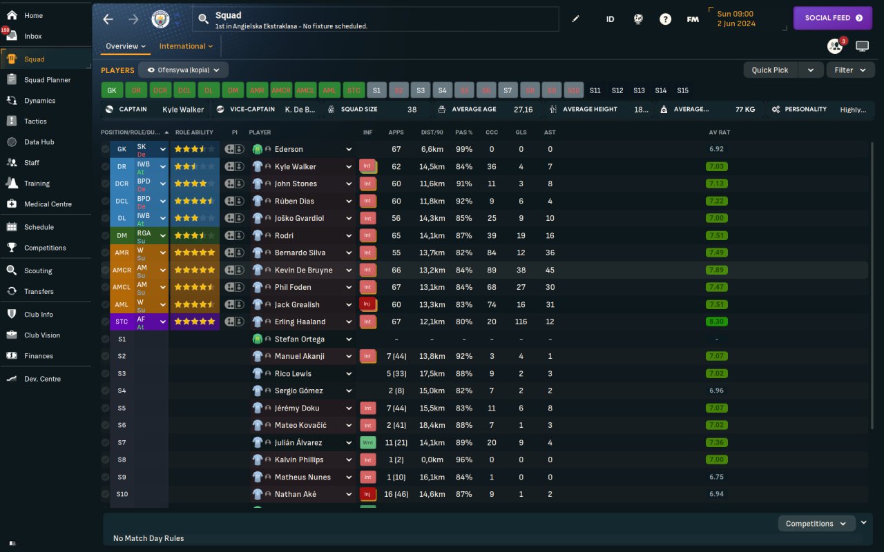
Task: Toggle the selection circle for substitute S1
Action: (x=105, y=339)
